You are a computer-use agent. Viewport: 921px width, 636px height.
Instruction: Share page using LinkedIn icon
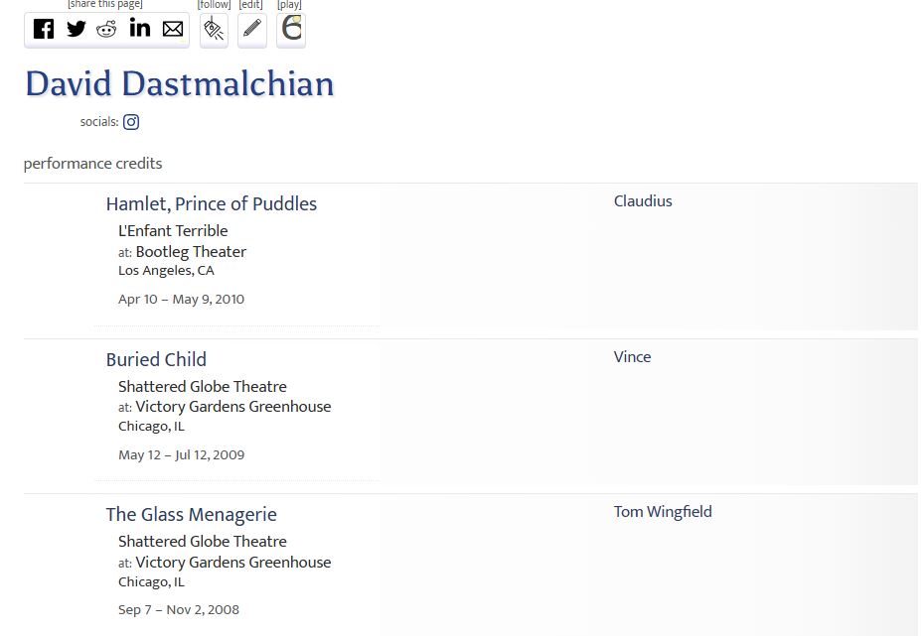point(140,28)
